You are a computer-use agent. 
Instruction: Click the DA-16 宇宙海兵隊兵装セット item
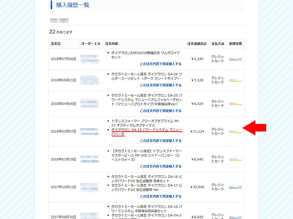[147, 209]
